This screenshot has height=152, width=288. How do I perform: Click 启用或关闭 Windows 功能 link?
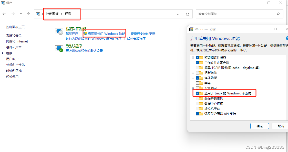click(106, 34)
